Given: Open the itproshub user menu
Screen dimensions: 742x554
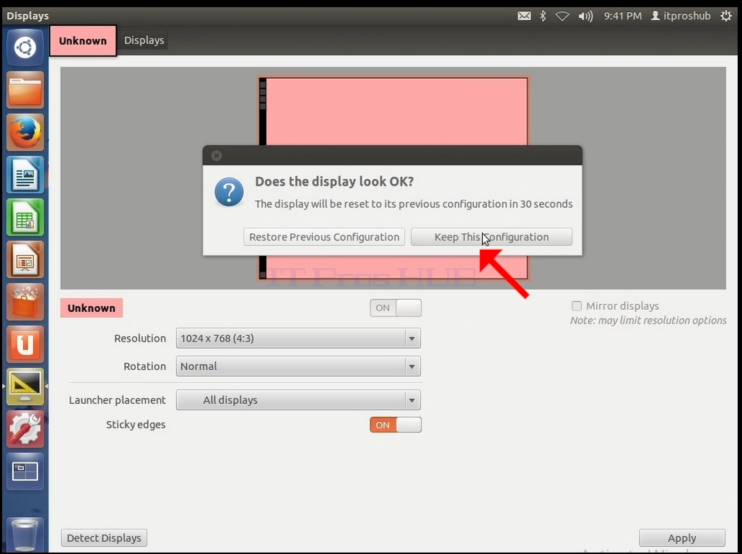Looking at the screenshot, I should tap(681, 16).
